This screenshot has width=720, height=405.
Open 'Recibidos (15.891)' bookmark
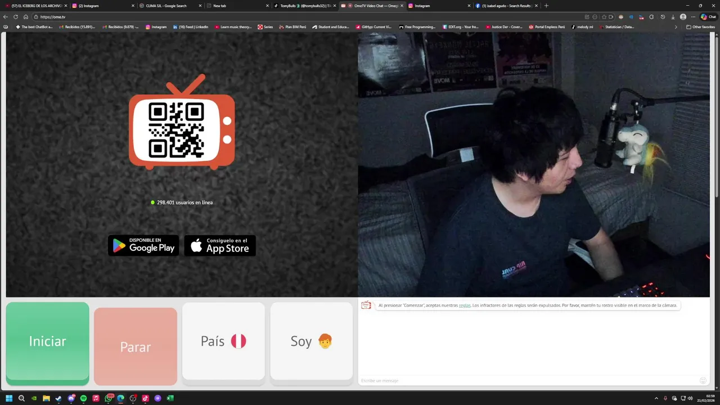(77, 27)
